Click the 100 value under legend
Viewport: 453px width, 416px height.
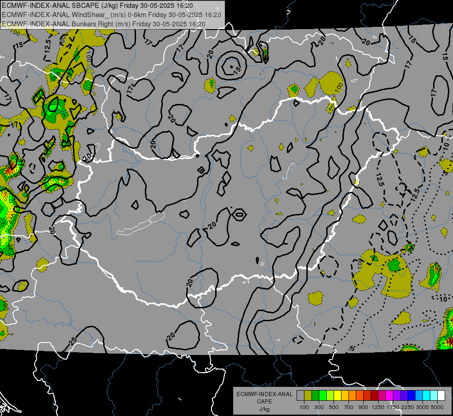(x=304, y=407)
